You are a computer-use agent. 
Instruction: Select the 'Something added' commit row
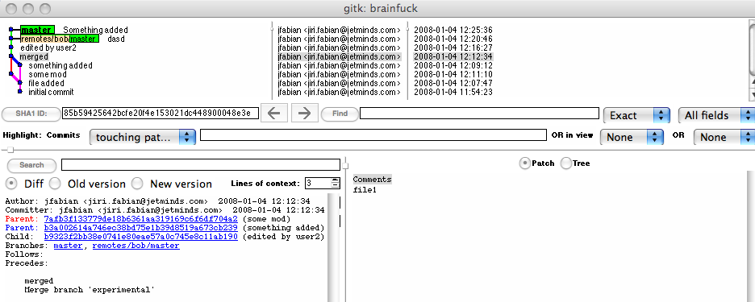tap(95, 30)
